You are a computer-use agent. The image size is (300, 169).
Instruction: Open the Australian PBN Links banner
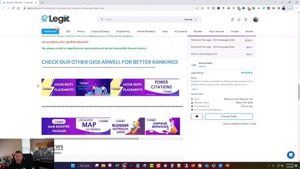pyautogui.click(x=93, y=87)
